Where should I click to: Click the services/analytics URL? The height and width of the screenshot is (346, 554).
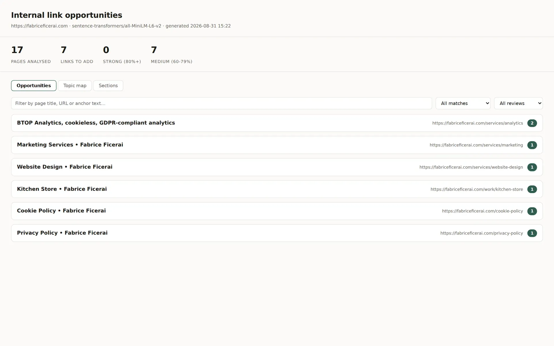(x=478, y=123)
